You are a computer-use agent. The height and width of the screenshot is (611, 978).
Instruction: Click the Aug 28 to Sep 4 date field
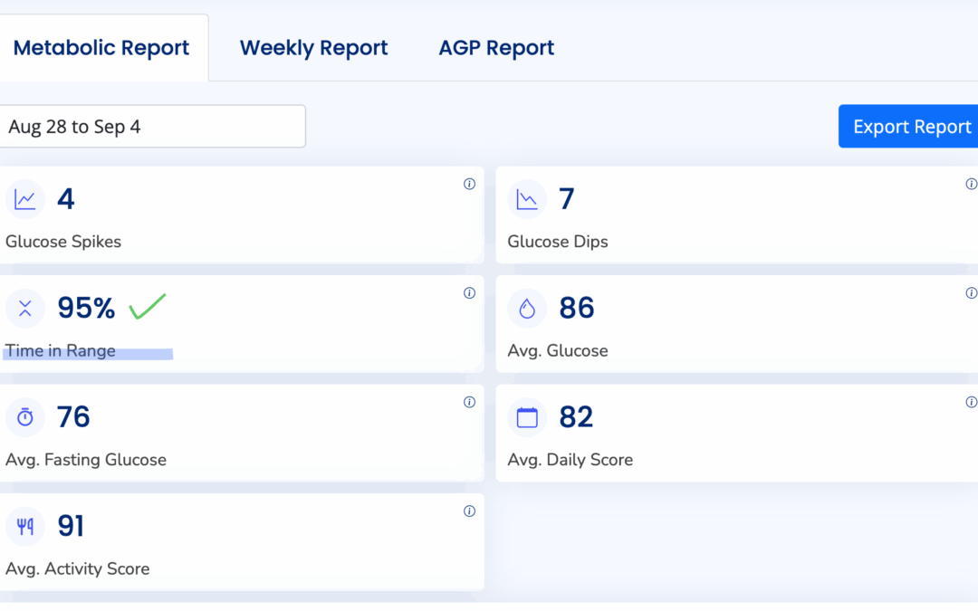(x=152, y=127)
